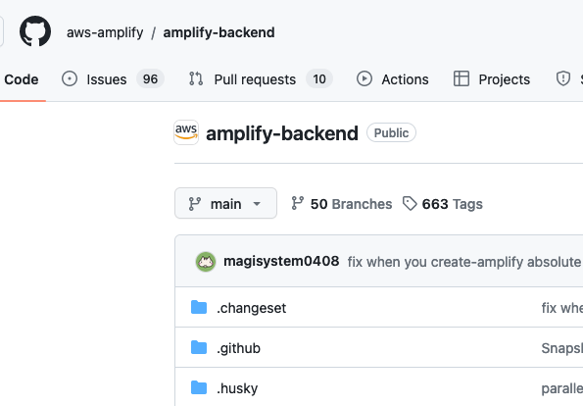Click the Issues count badge 96
Viewport: 583px width, 406px height.
tap(150, 78)
